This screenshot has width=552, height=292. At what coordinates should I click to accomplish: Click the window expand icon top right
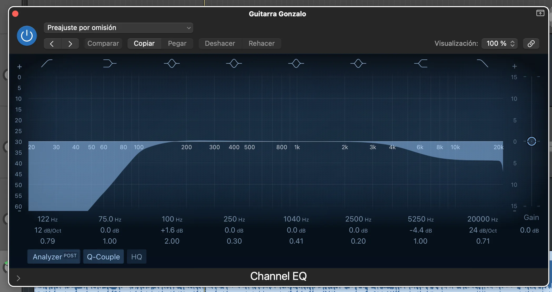(540, 13)
